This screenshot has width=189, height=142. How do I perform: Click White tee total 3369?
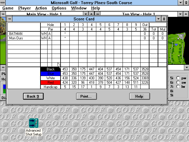pos(145,78)
